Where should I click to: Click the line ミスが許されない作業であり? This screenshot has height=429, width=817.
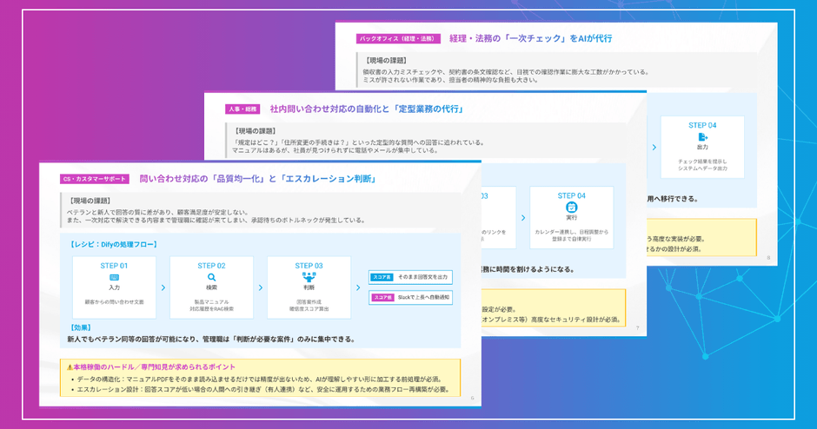click(x=451, y=80)
